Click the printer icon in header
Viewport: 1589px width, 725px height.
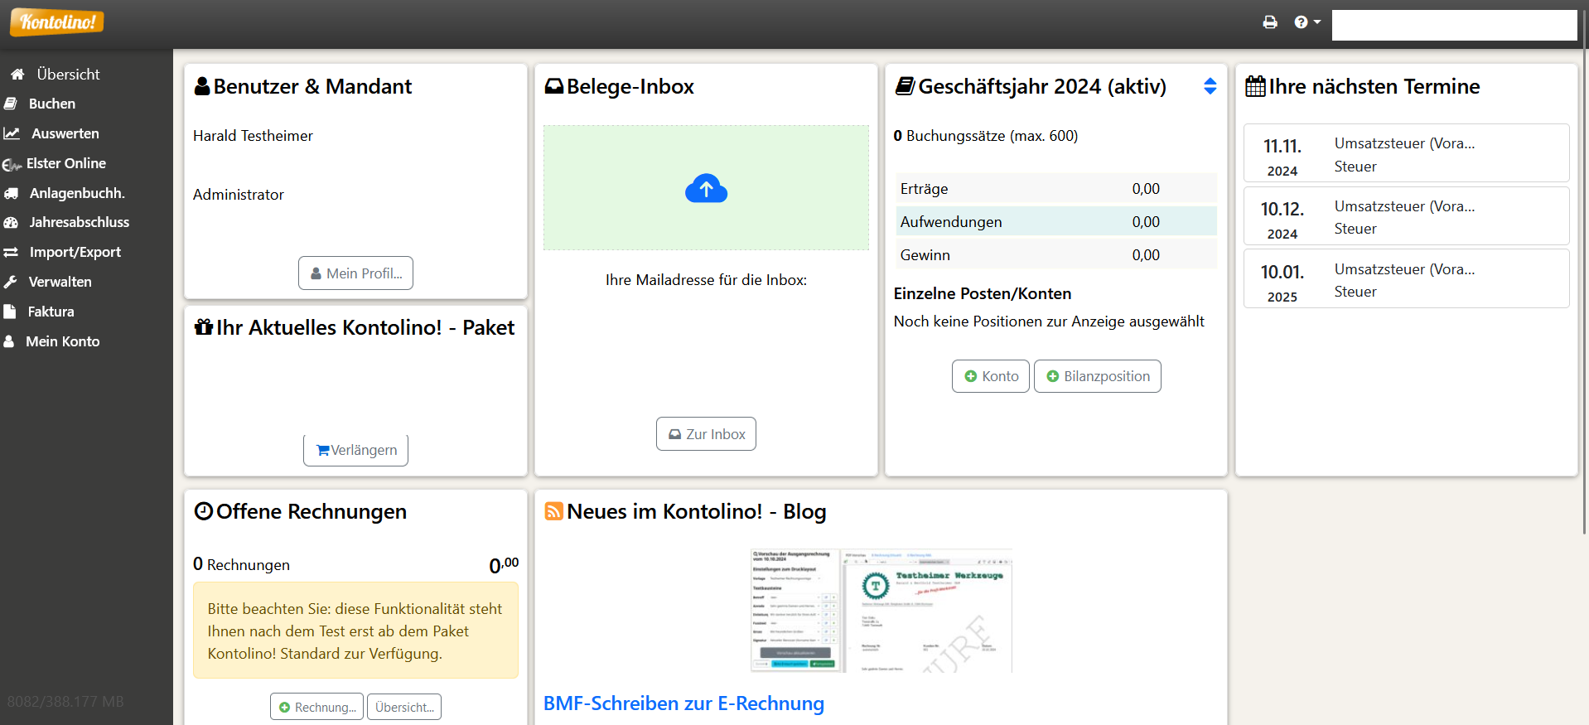(x=1269, y=22)
